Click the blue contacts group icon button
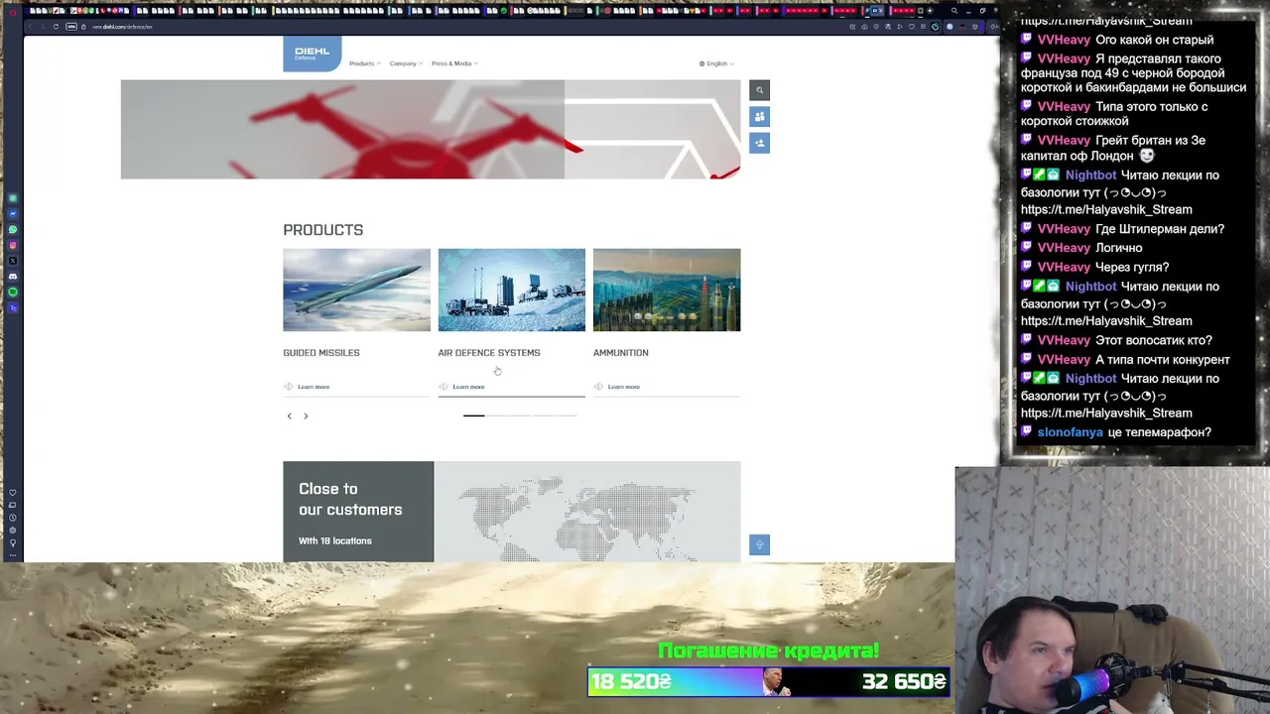 [759, 117]
